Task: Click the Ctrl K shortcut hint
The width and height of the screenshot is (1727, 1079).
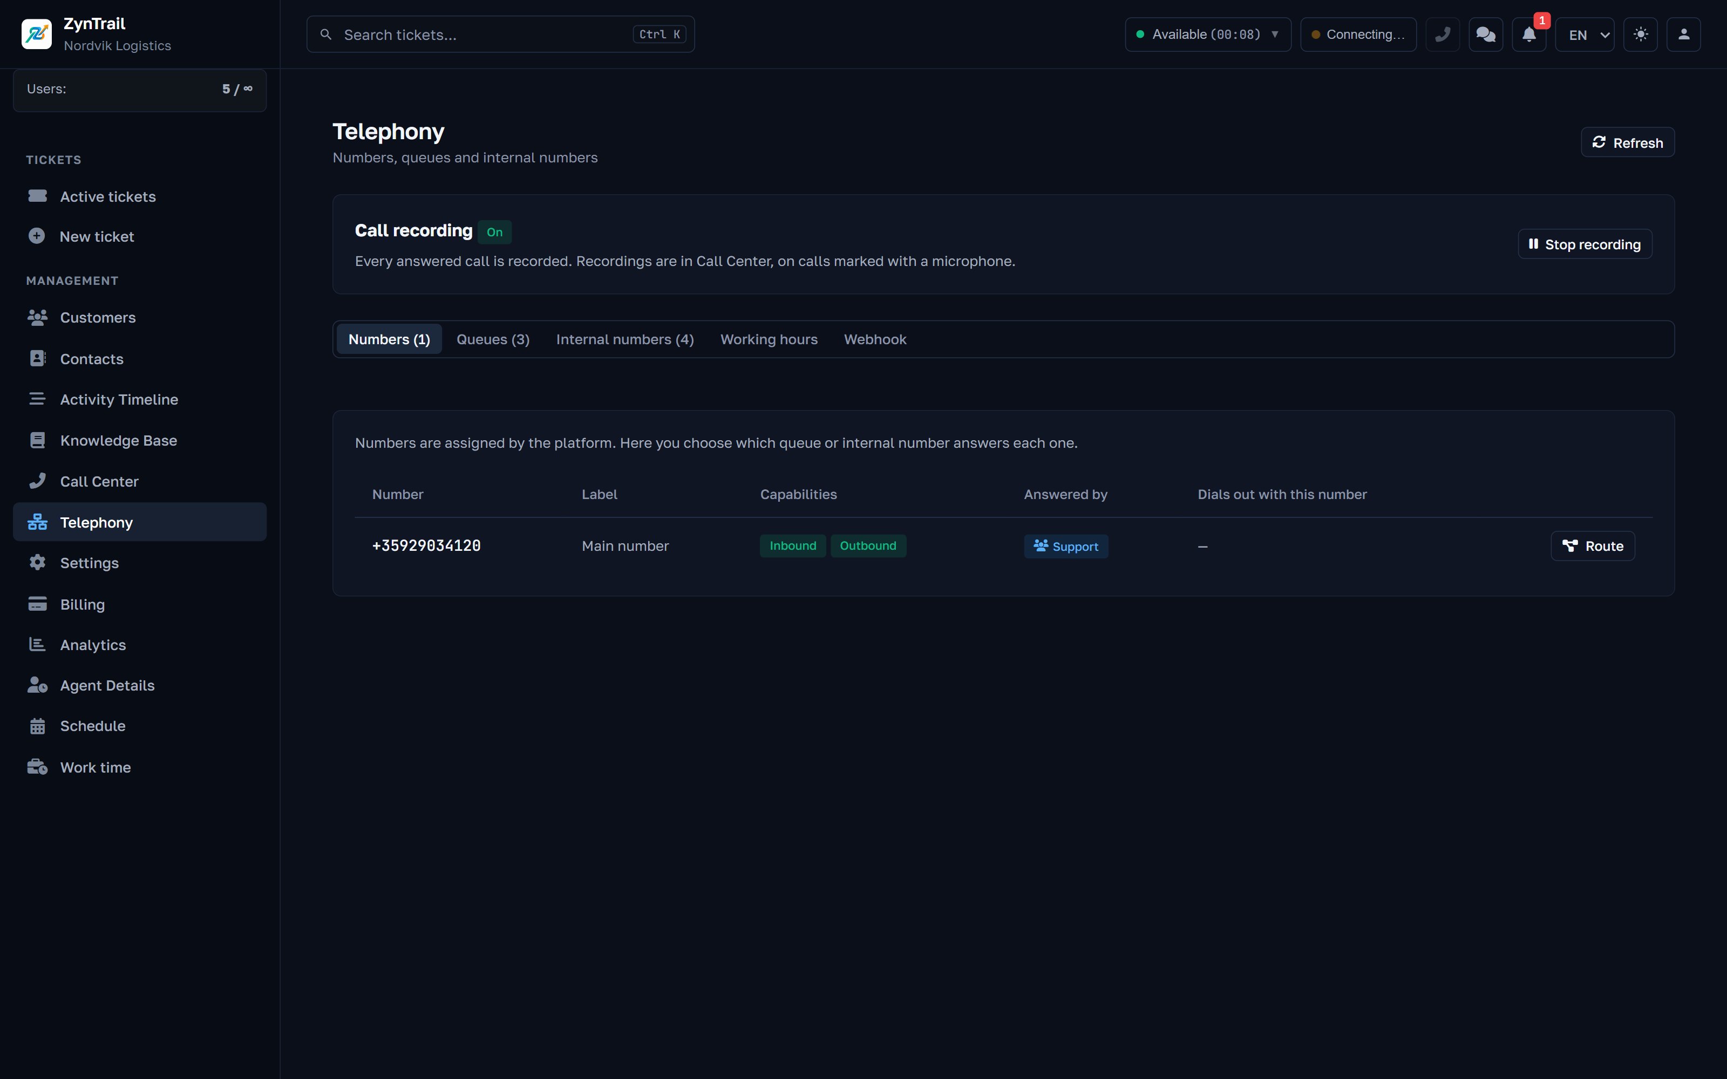Action: pos(658,34)
